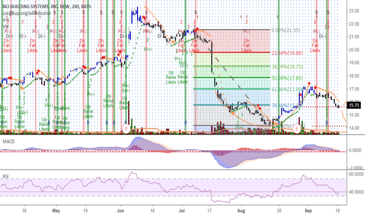Click the 20.00 price axis label
The height and width of the screenshot is (215, 365).
tap(354, 50)
